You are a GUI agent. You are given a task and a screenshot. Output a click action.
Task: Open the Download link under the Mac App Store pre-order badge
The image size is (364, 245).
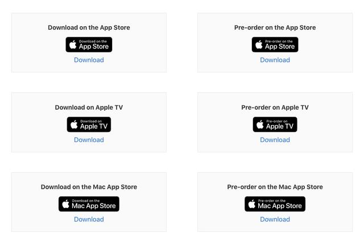pyautogui.click(x=275, y=219)
